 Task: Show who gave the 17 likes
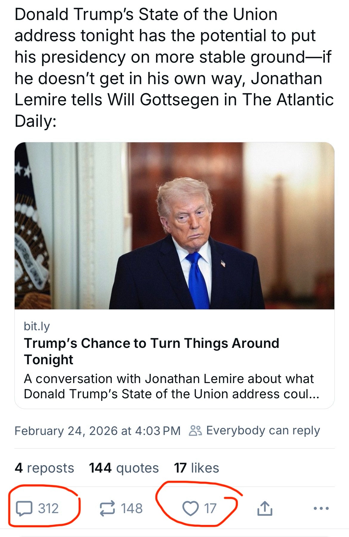[x=196, y=468]
